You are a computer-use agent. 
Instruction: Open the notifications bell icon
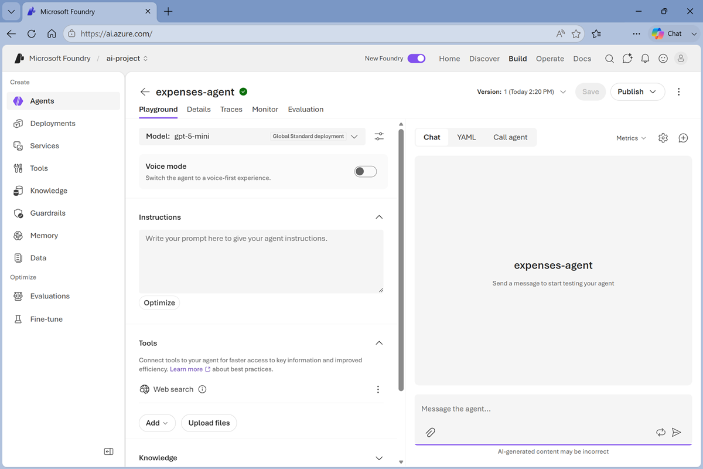[645, 59]
